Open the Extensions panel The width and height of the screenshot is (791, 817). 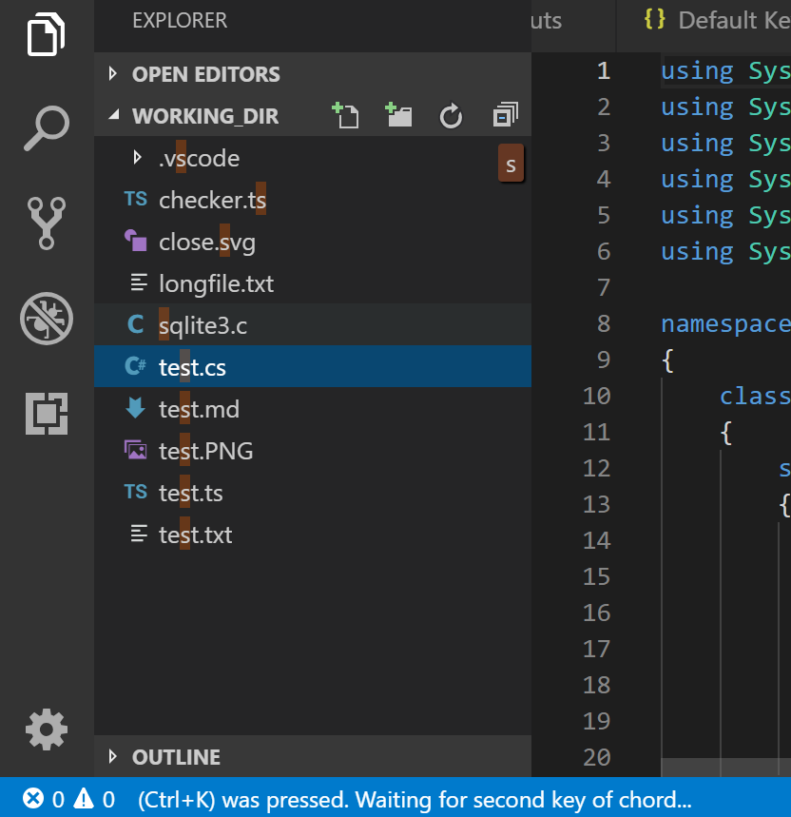(46, 413)
